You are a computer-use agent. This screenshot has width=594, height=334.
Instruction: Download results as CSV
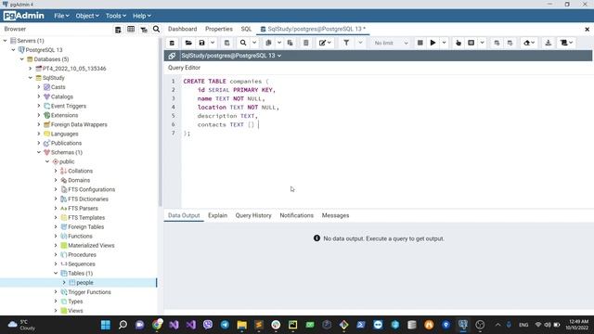[549, 43]
